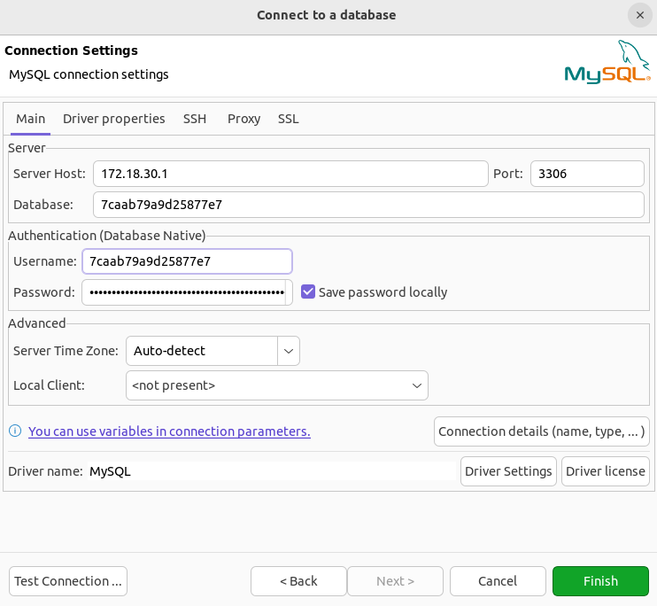Image resolution: width=657 pixels, height=606 pixels.
Task: Click the MySQL dolphin logo
Action: 607,64
